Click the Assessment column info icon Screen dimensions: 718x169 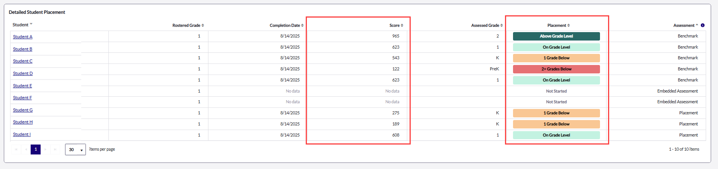click(x=703, y=25)
